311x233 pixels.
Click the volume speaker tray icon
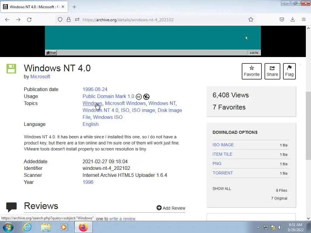(x=280, y=227)
